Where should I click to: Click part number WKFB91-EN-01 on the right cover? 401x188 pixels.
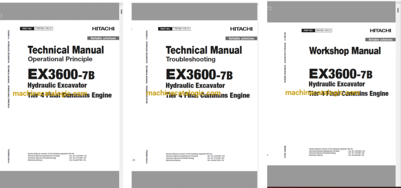323,31
